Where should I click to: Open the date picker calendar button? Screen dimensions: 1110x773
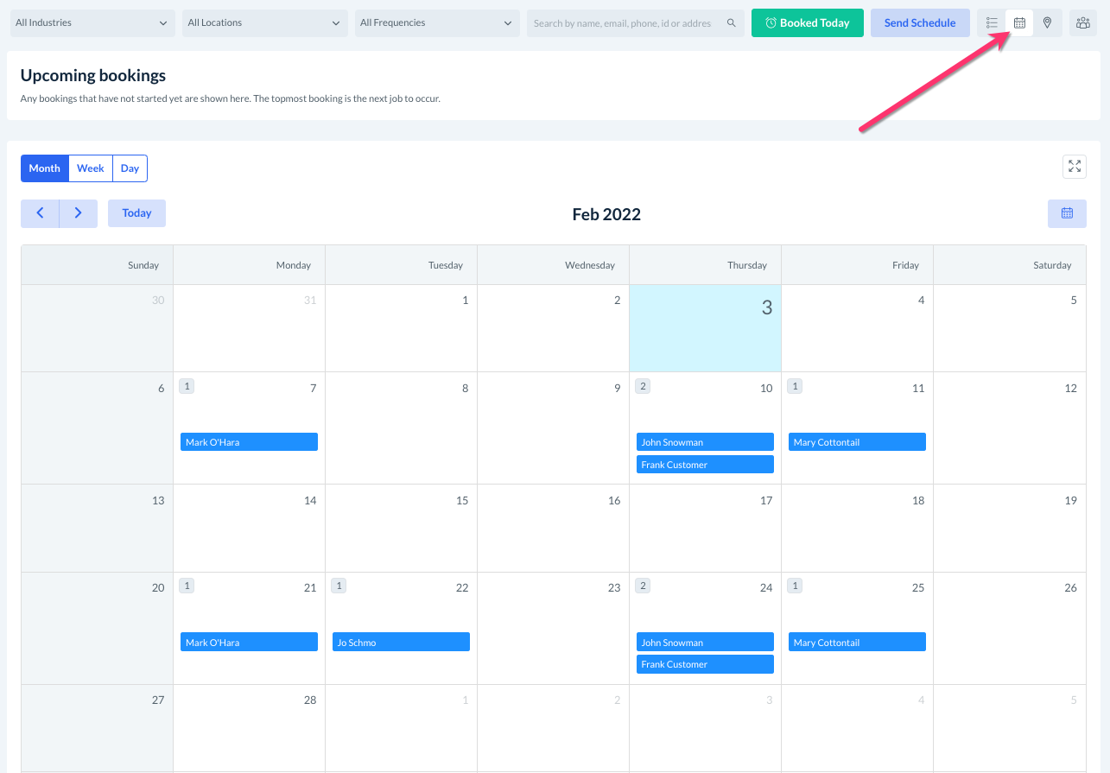coord(1067,213)
